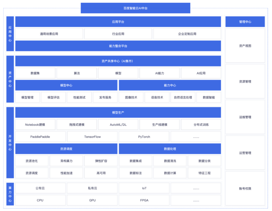Image resolution: width=272 pixels, height=211 pixels.
Task: Choose the 高可用 box
Action: point(101,173)
